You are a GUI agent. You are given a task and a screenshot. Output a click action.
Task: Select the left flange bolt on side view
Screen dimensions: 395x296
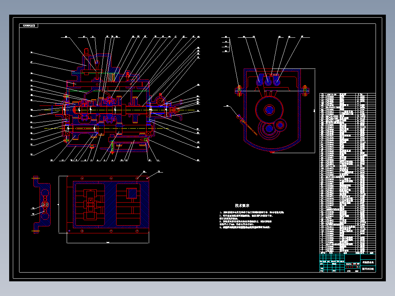239,91
